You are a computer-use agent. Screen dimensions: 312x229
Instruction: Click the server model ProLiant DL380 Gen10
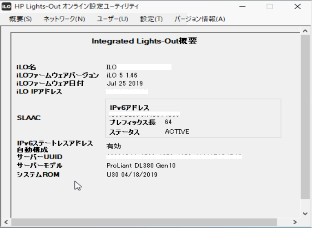(141, 166)
